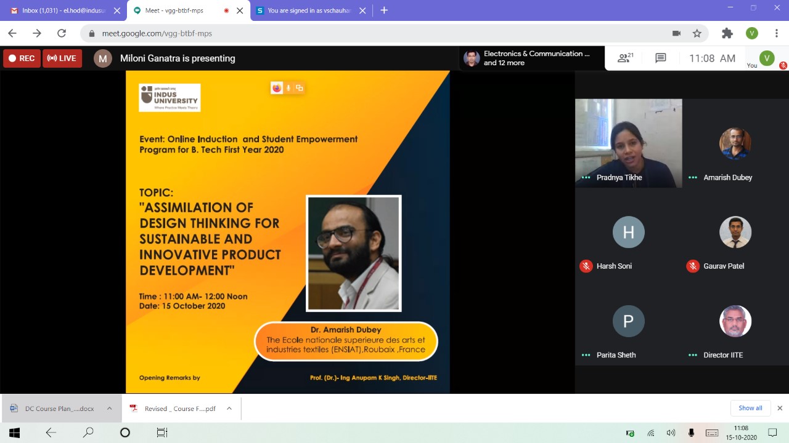The image size is (789, 443).
Task: Click the REC recording indicator
Action: tap(22, 58)
